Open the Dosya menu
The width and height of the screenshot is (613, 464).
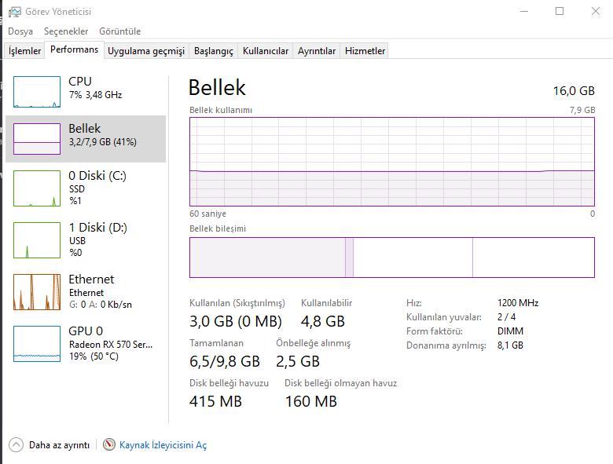(20, 31)
